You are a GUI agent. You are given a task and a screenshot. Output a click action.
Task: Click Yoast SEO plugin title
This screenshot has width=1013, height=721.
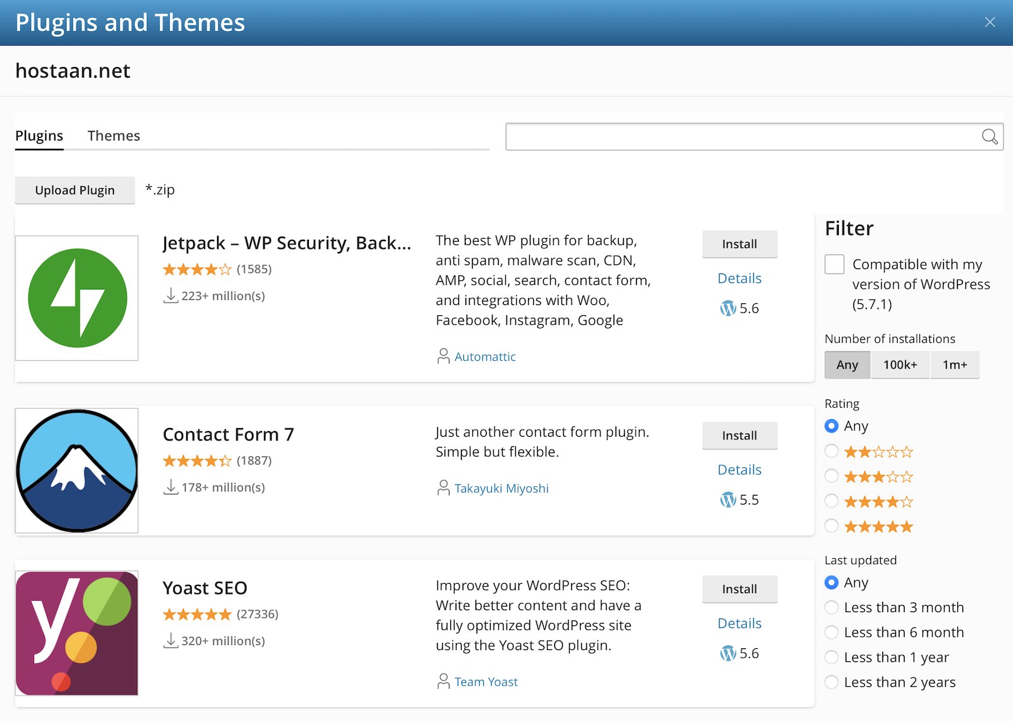click(x=204, y=588)
